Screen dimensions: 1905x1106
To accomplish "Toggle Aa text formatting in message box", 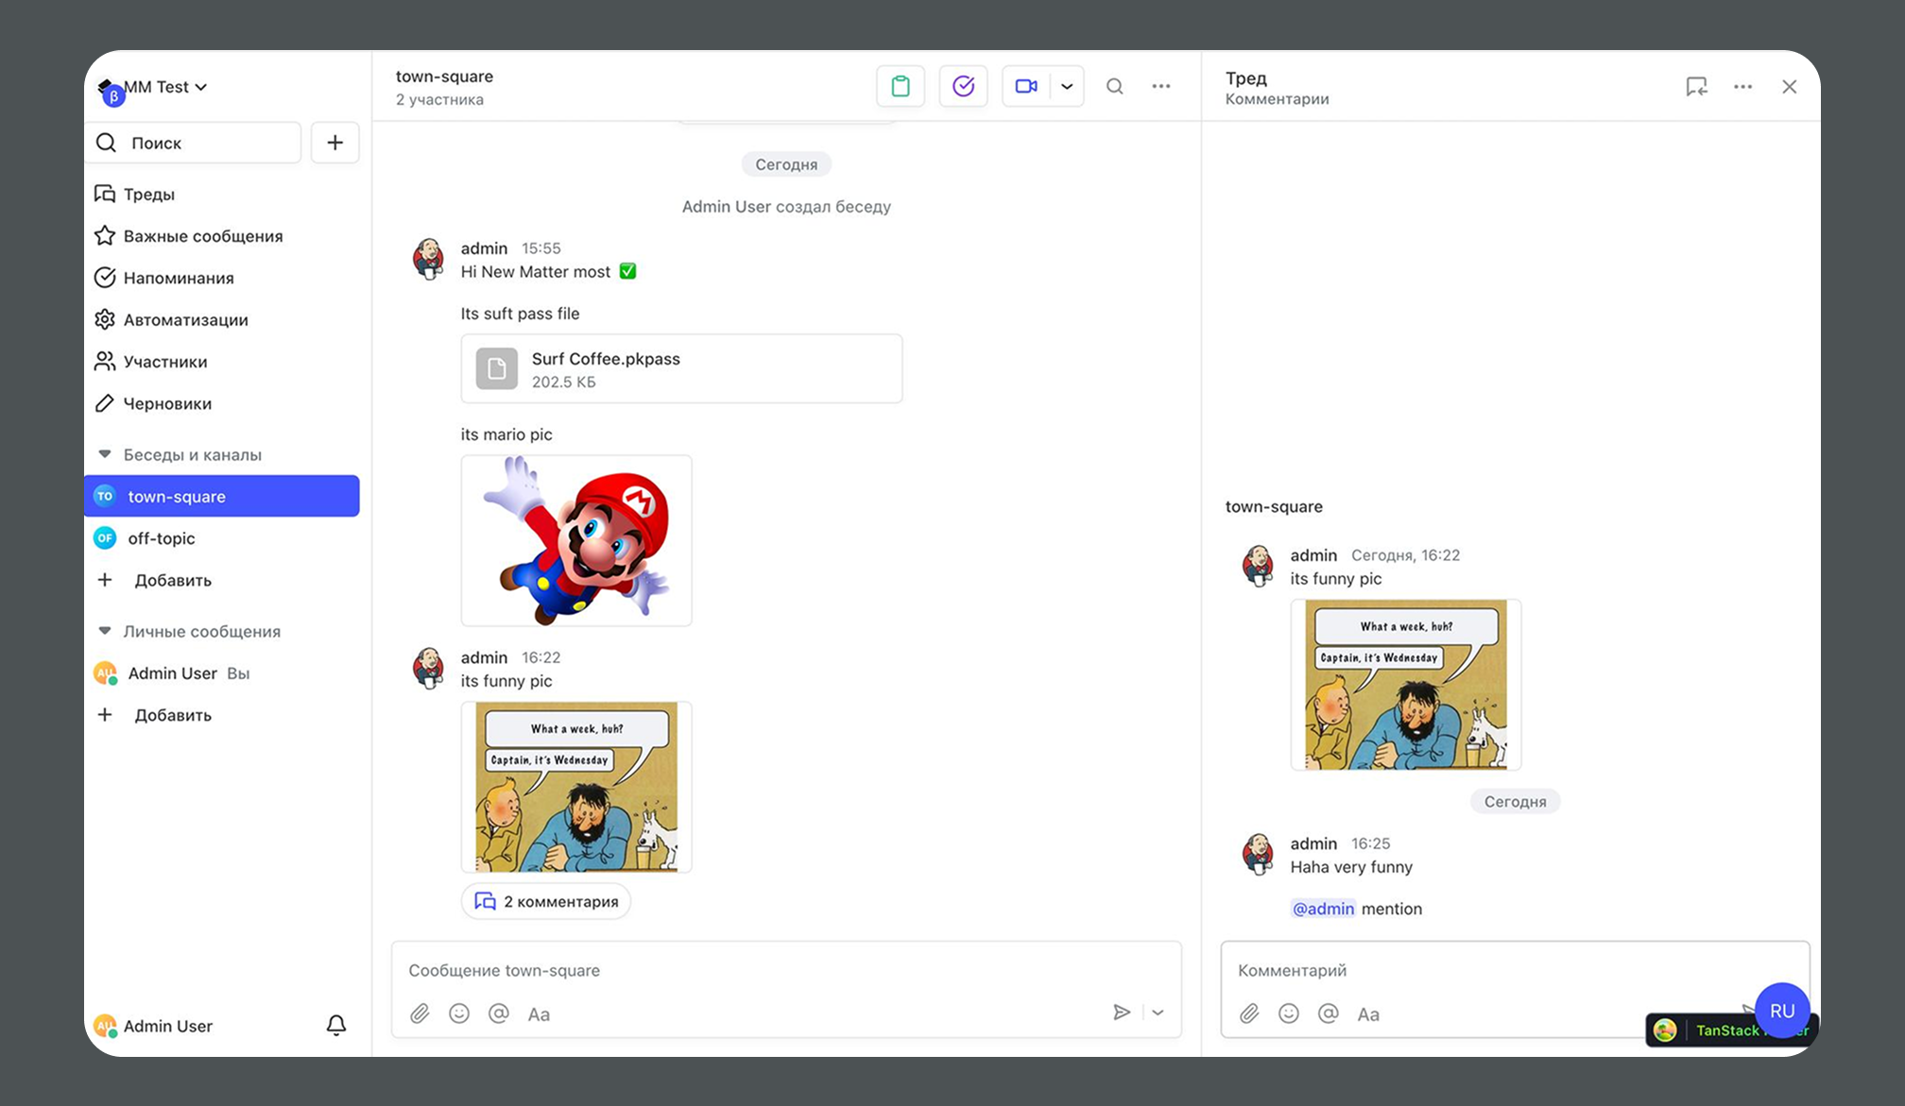I will (x=539, y=1013).
